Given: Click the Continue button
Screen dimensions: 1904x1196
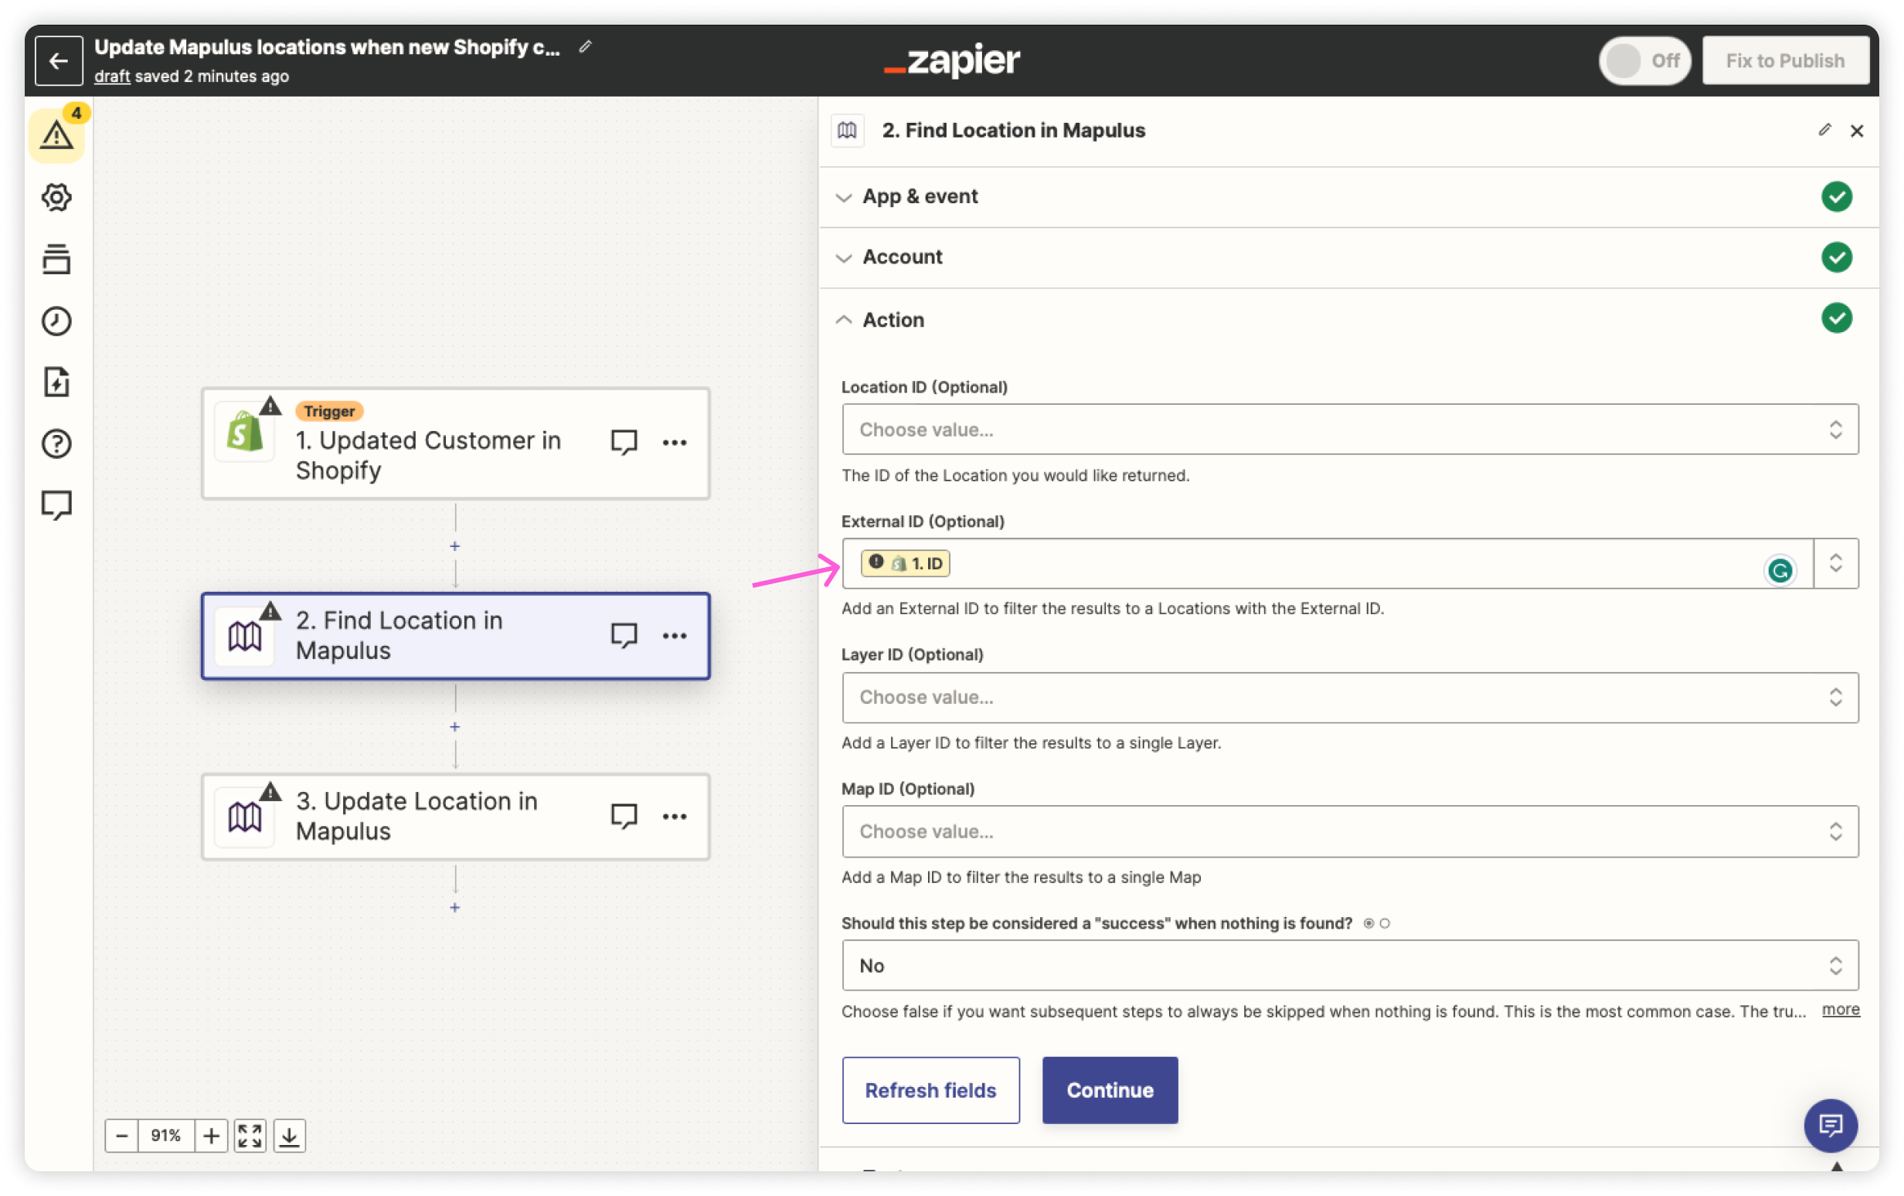Looking at the screenshot, I should pyautogui.click(x=1110, y=1090).
